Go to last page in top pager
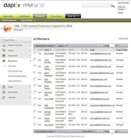This screenshot has width=131, height=138. [125, 46]
